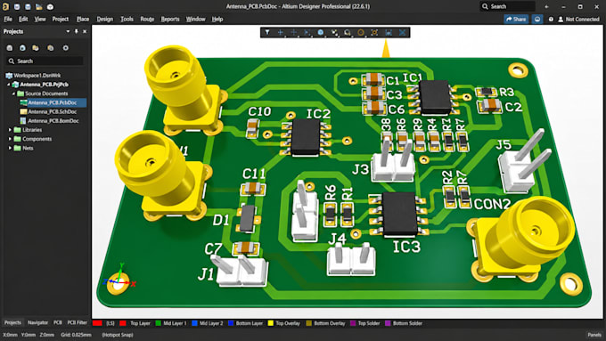Click the first icon in Projects panel toolbar

coord(10,48)
